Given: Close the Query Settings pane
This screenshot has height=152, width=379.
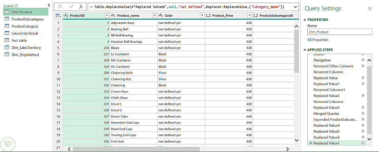Looking at the screenshot, I should [x=370, y=9].
